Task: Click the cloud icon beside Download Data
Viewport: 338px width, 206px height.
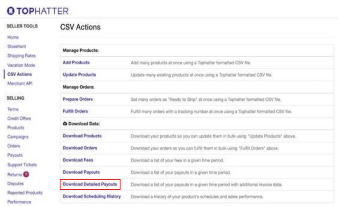Action: click(x=65, y=124)
